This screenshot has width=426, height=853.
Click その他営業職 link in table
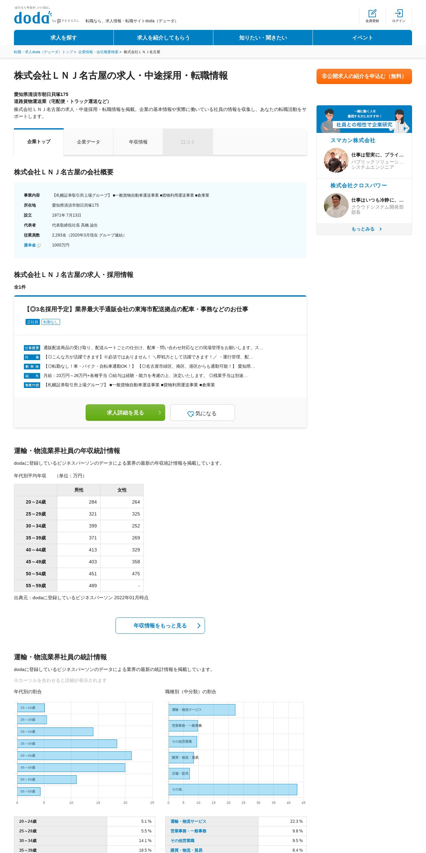(x=182, y=841)
